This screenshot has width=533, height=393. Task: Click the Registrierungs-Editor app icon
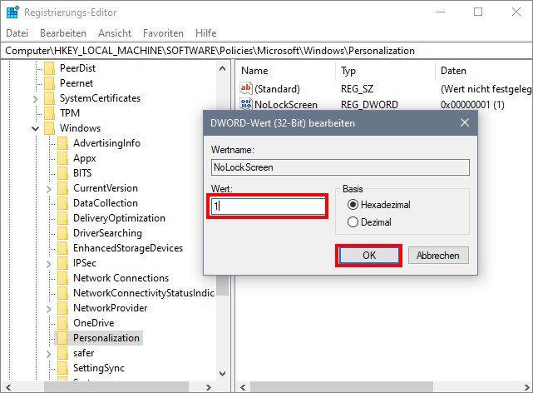(13, 12)
